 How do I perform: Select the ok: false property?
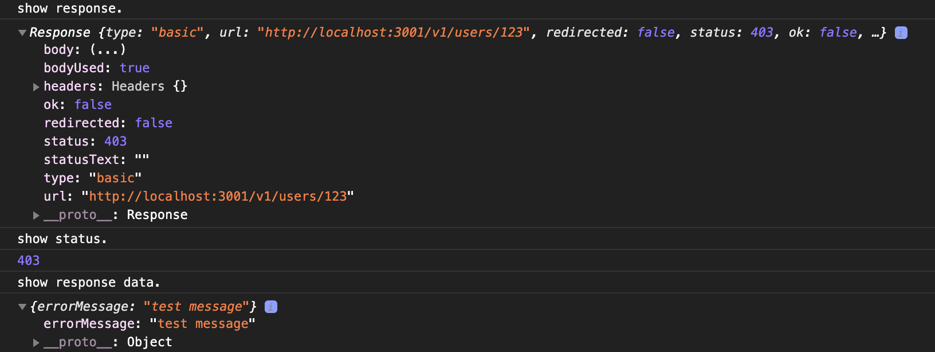click(77, 105)
